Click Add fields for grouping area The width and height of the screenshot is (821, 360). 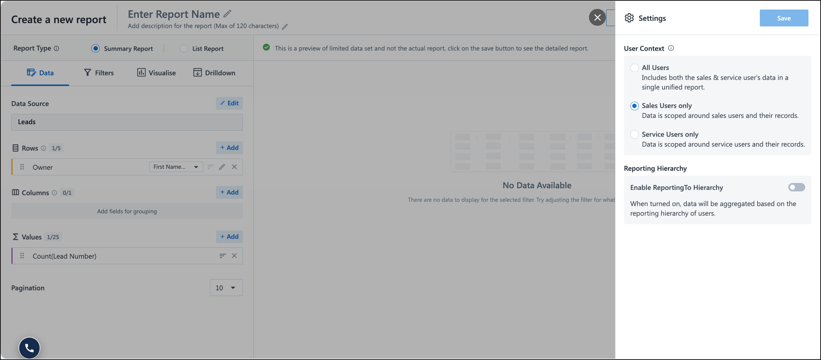click(127, 211)
